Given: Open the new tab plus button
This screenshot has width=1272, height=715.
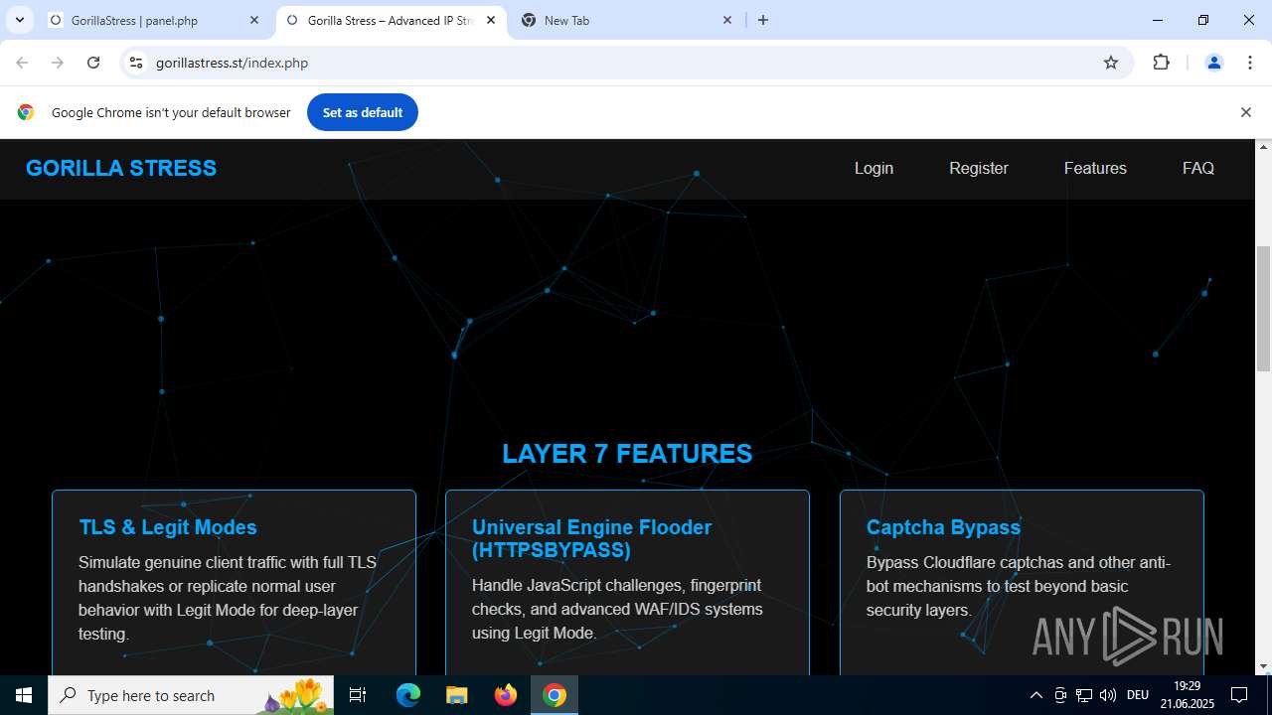Looking at the screenshot, I should (x=763, y=20).
